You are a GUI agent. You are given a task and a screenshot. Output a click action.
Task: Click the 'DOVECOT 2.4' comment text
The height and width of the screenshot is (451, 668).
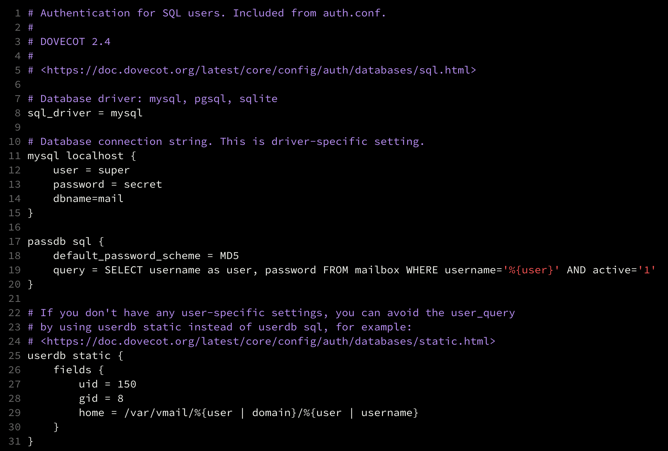75,42
